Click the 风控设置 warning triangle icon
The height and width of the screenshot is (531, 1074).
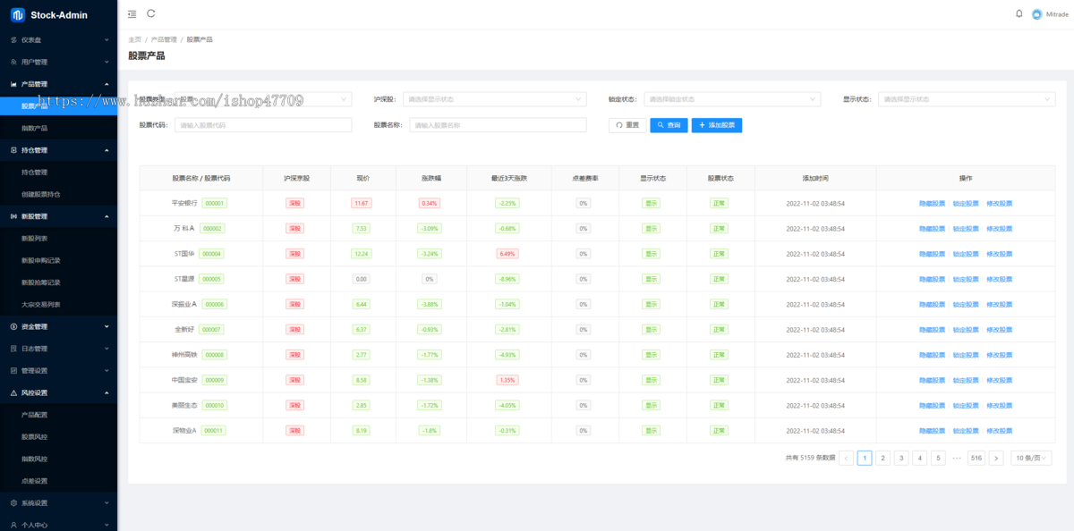(x=13, y=392)
